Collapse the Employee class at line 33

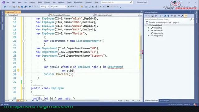pyautogui.click(x=23, y=88)
